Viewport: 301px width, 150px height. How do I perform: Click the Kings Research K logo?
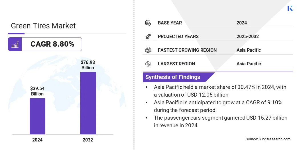point(290,8)
